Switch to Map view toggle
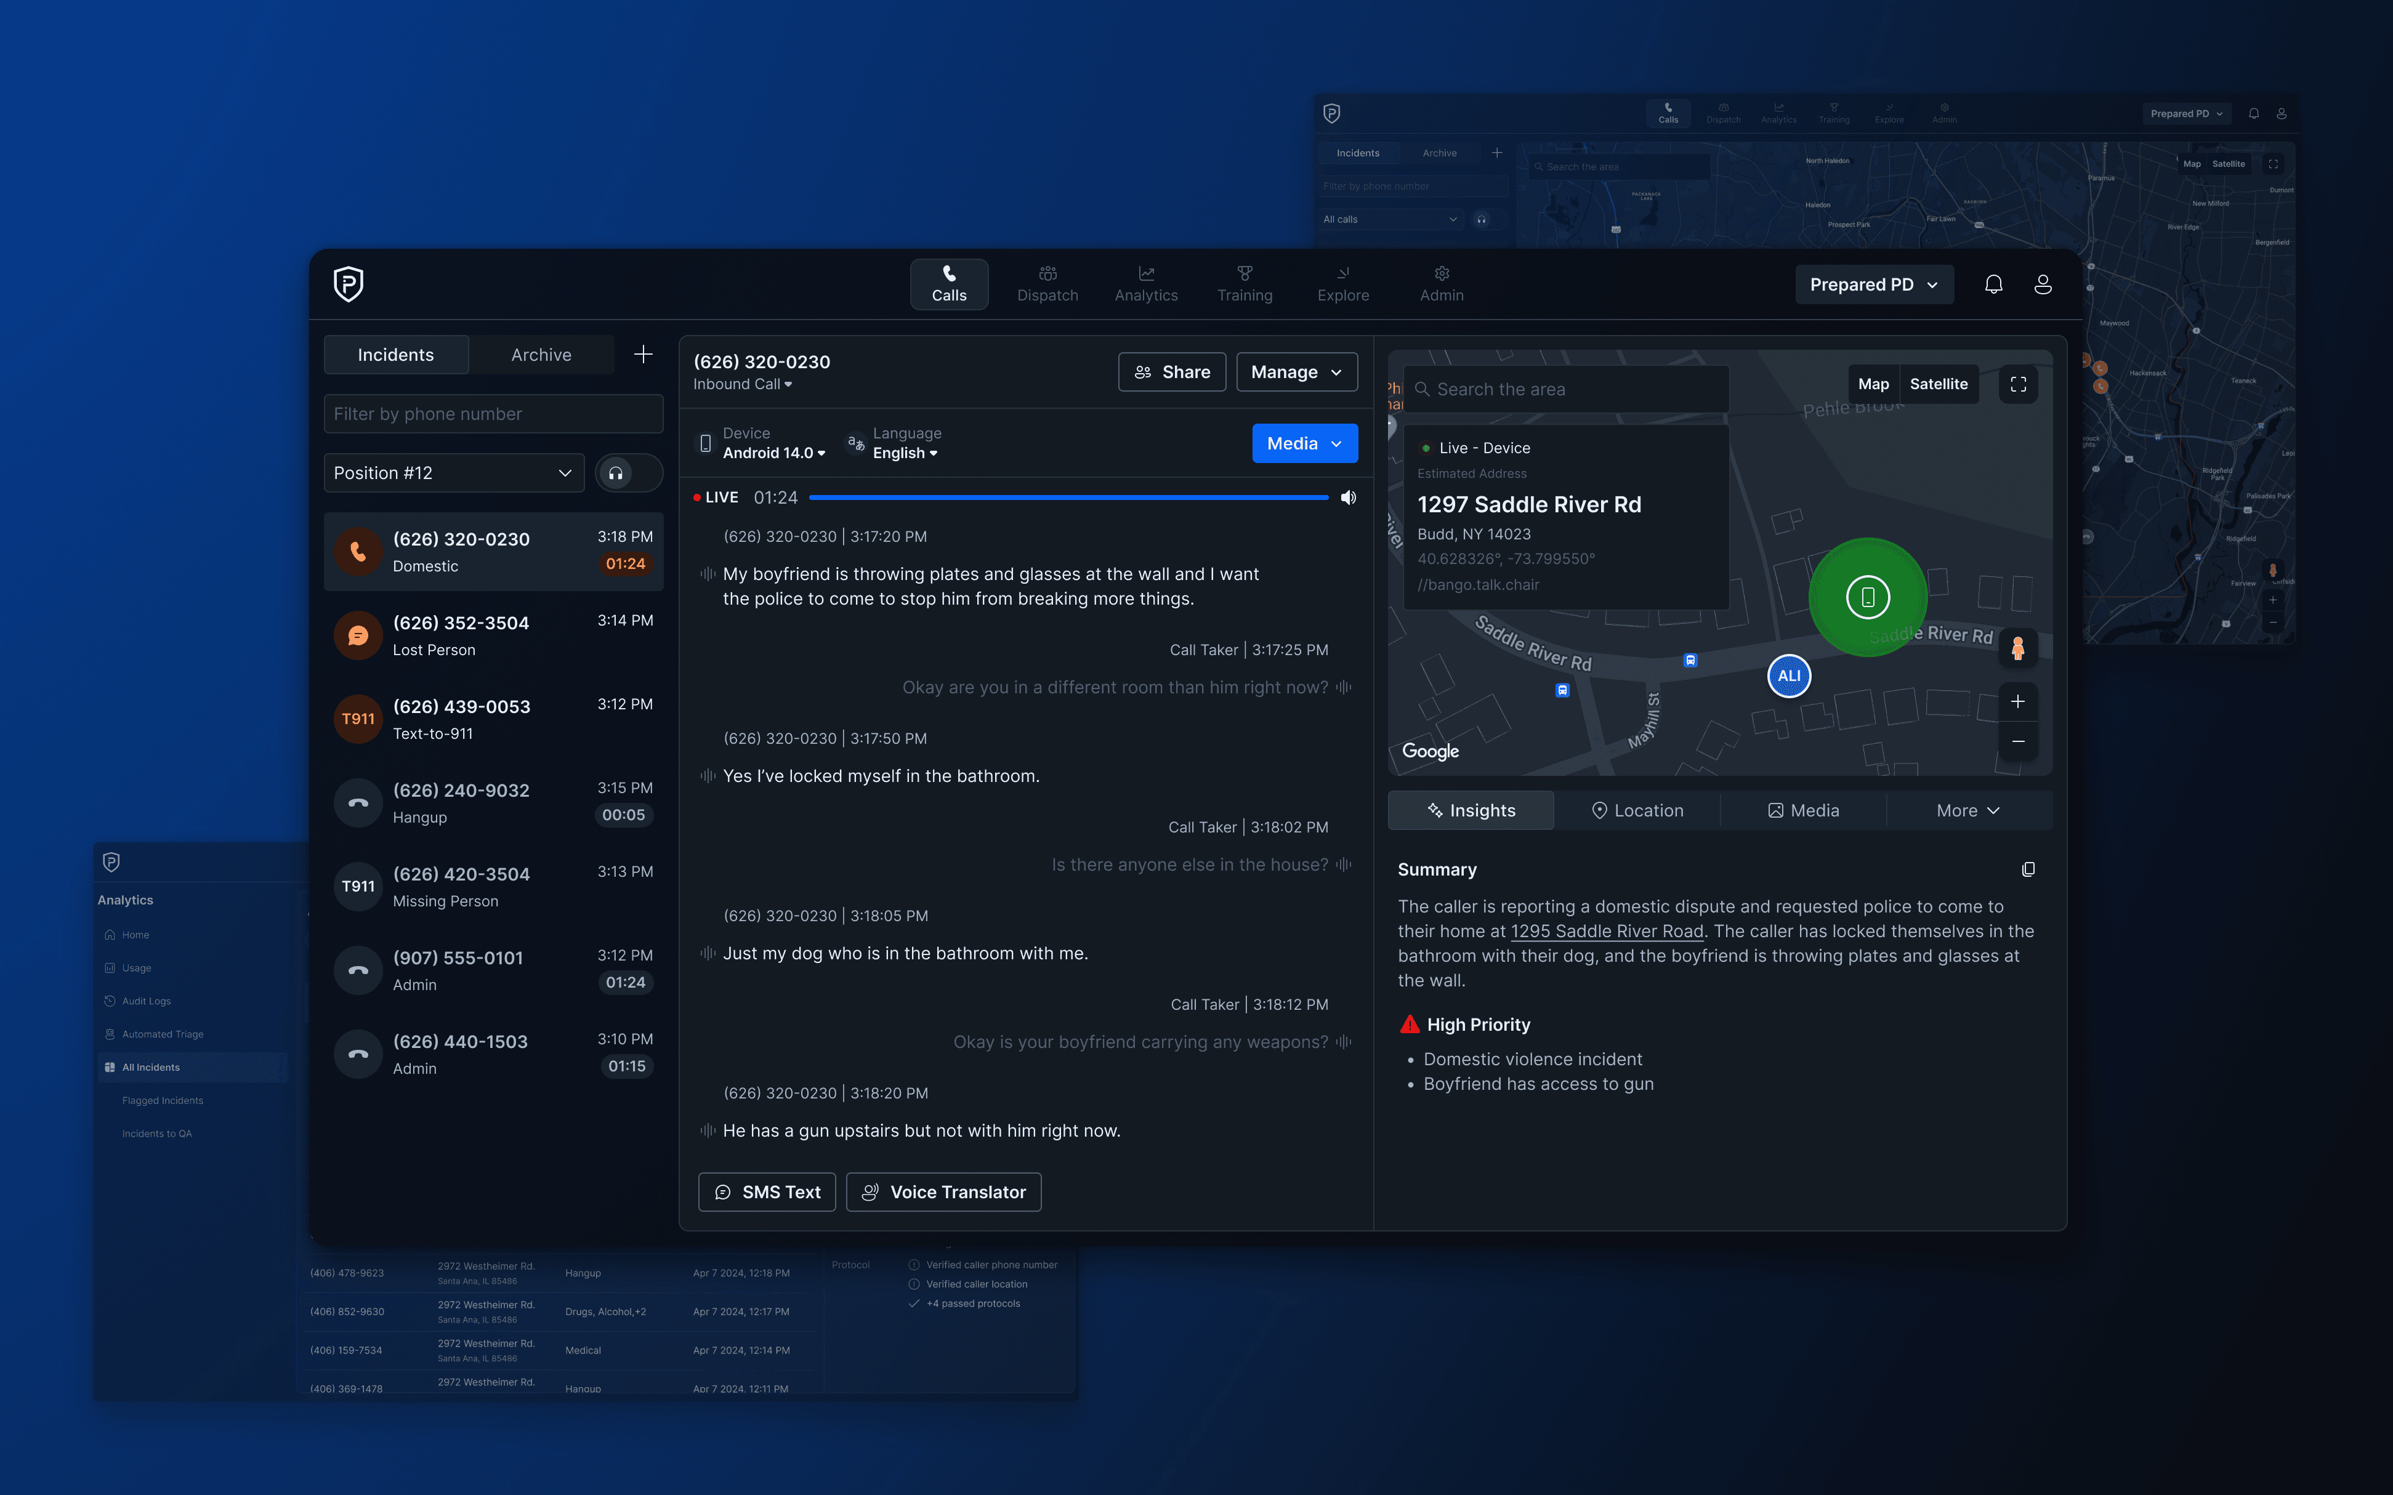 (x=1873, y=384)
